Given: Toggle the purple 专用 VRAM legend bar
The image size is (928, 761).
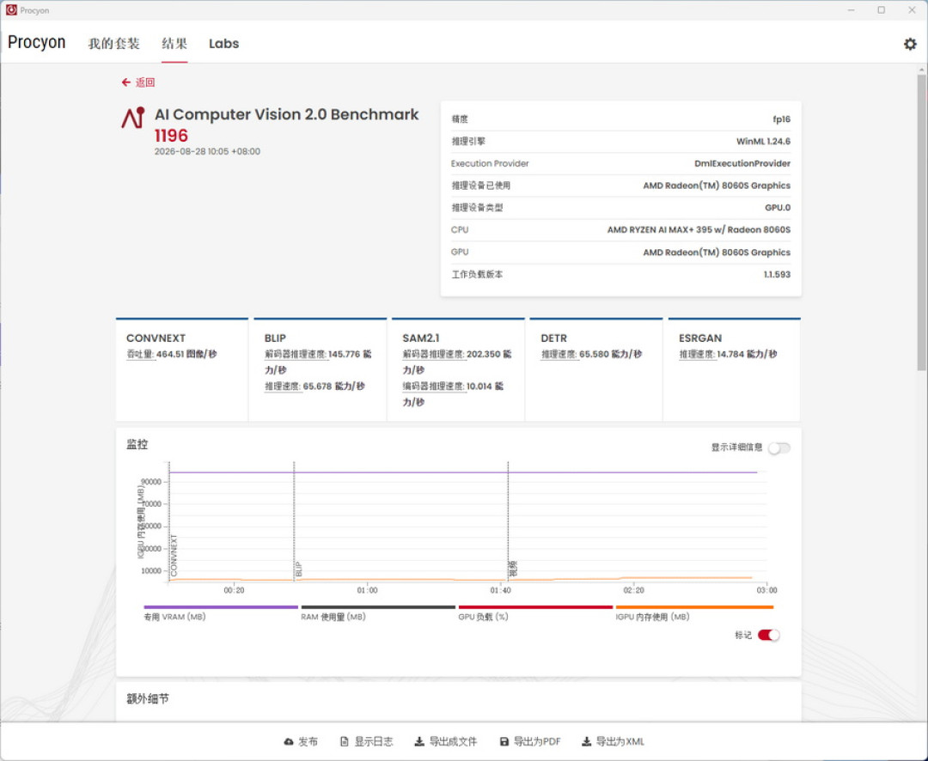Looking at the screenshot, I should [221, 607].
